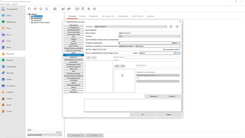The image size is (245, 138).
Task: Click the circled minus toolbar icon
Action: pyautogui.click(x=41, y=9)
